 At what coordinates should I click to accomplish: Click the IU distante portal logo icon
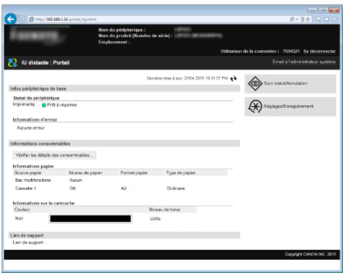pyautogui.click(x=12, y=63)
